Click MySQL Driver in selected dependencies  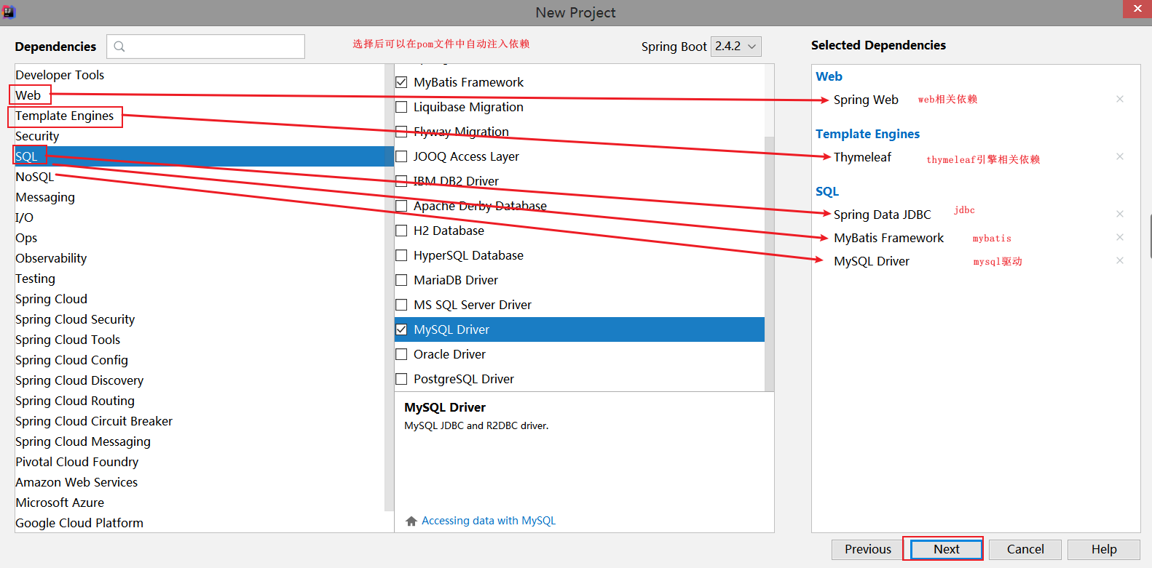872,261
